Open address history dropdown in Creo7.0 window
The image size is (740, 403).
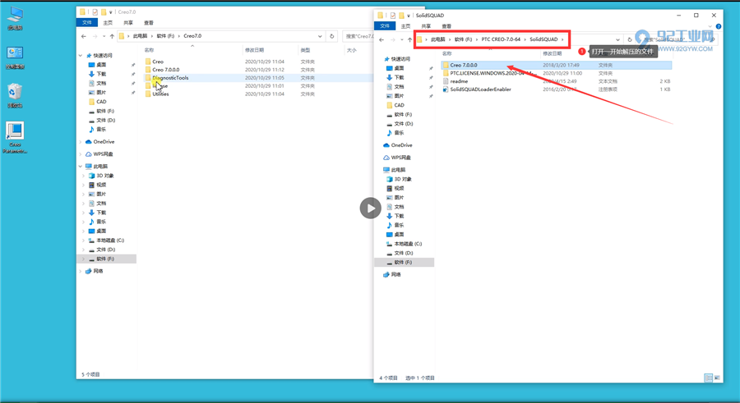(x=320, y=36)
